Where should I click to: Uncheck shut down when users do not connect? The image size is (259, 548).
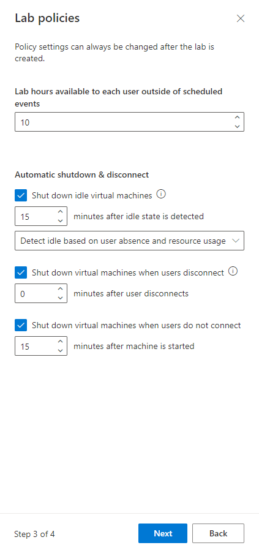pos(21,326)
